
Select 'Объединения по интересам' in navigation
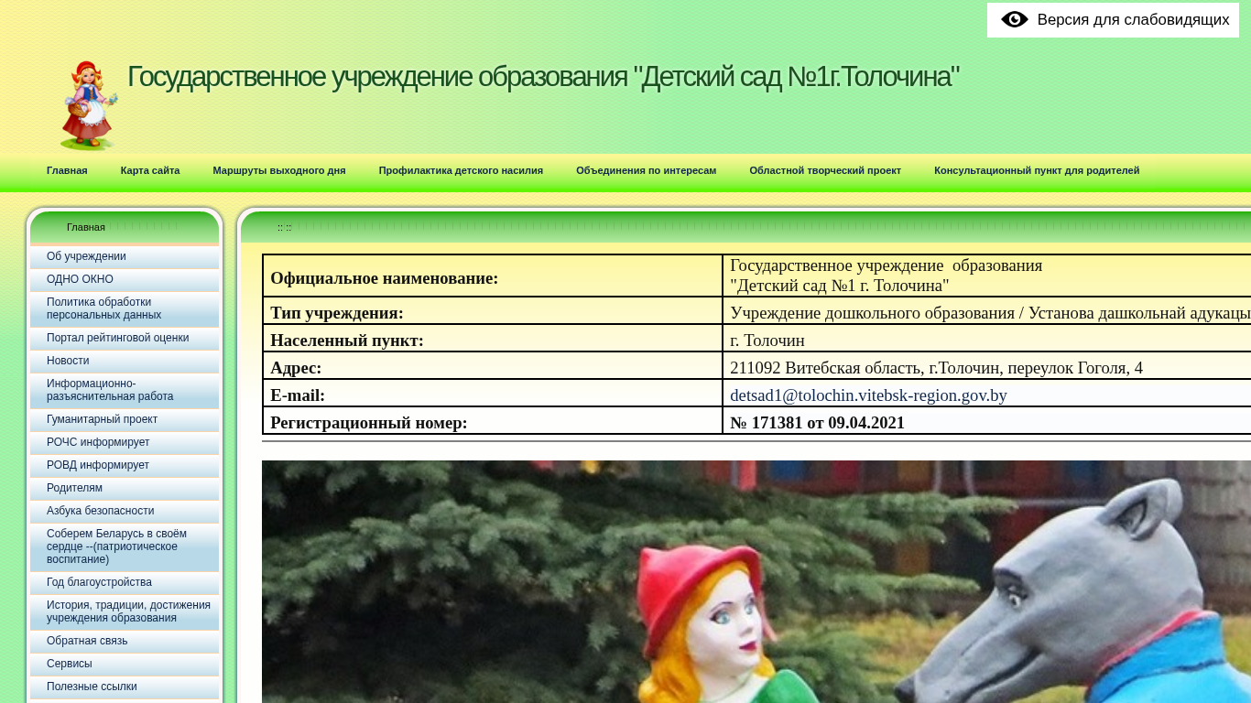(646, 170)
